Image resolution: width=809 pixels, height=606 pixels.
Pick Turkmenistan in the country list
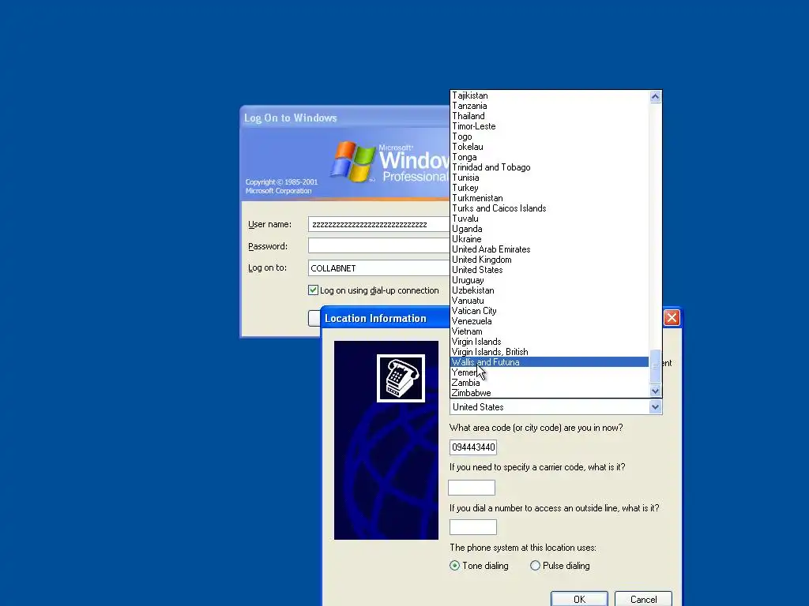pyautogui.click(x=550, y=198)
